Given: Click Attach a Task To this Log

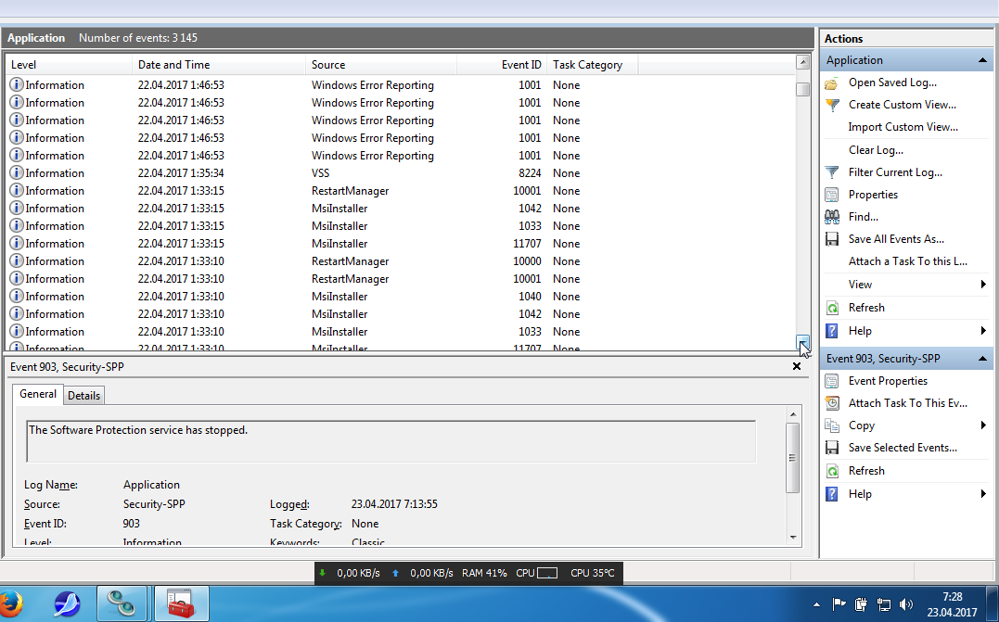Looking at the screenshot, I should pos(907,261).
